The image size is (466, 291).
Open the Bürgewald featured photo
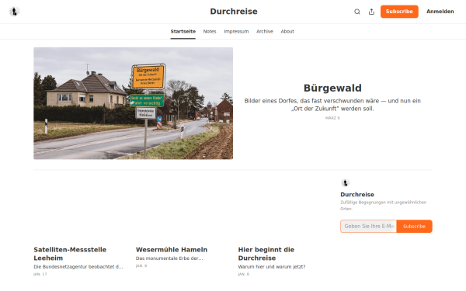(x=133, y=103)
